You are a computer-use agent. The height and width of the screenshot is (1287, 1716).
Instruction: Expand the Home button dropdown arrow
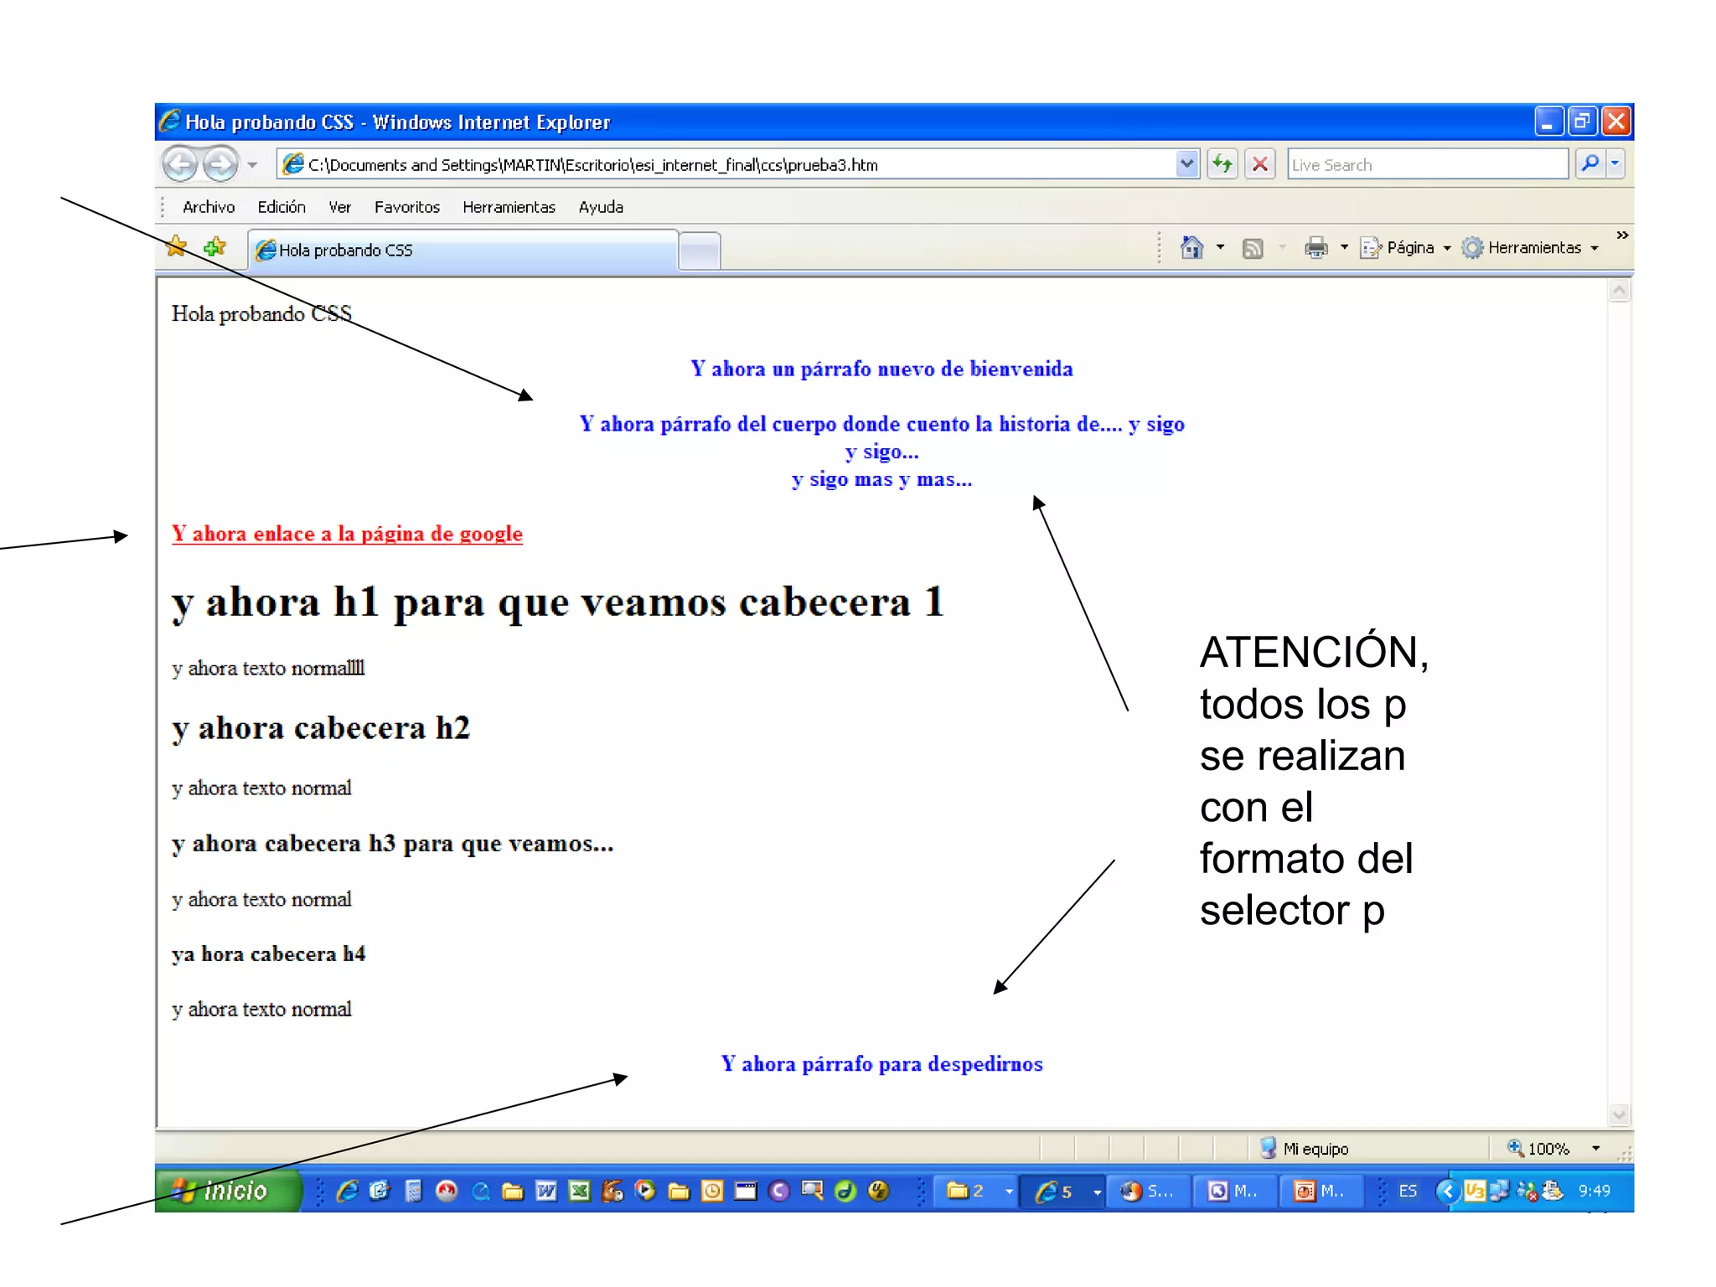click(1220, 247)
